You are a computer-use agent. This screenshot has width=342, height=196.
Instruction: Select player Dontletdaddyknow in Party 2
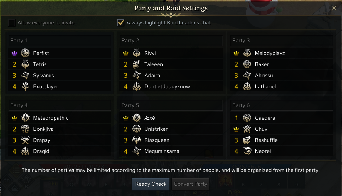[x=167, y=87]
